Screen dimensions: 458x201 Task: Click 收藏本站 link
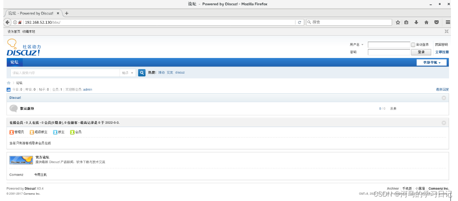(29, 32)
